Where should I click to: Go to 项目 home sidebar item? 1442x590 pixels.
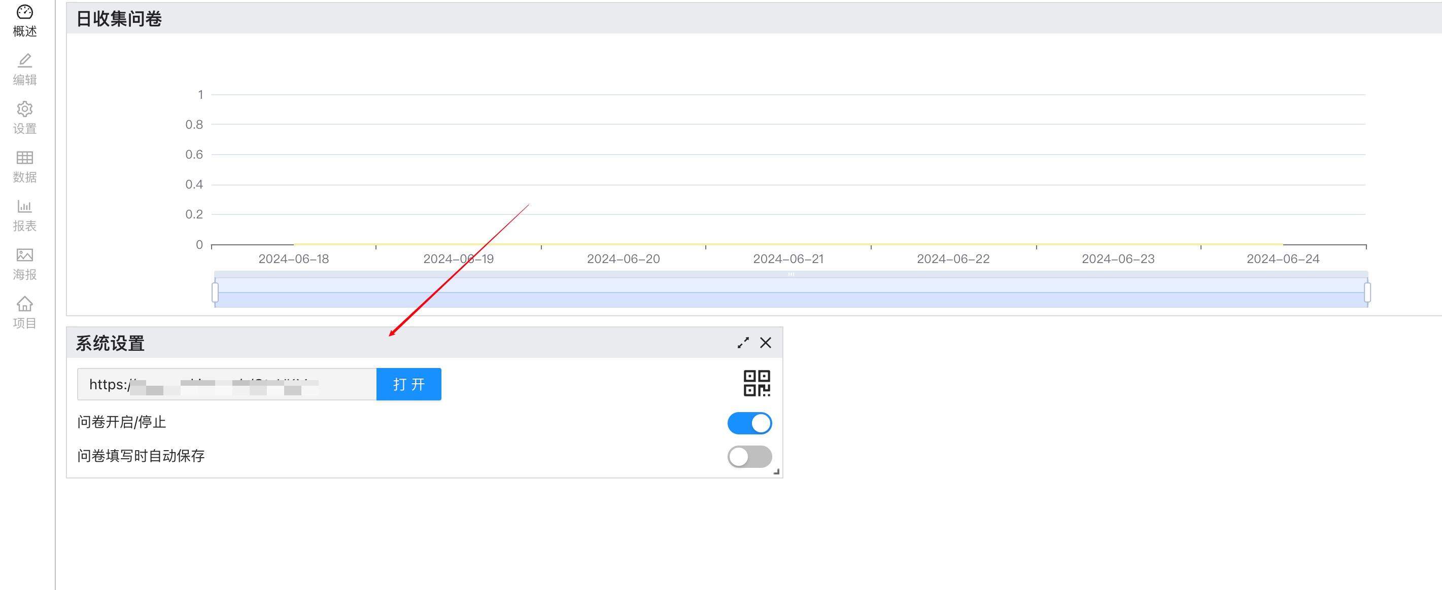pos(25,313)
